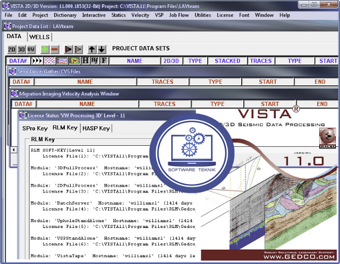Select the HASP Key tab
This screenshot has height=264, width=340.
click(x=96, y=128)
